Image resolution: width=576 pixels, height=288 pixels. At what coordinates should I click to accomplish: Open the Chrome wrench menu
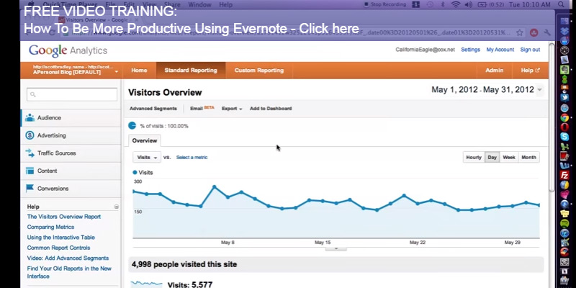[547, 32]
